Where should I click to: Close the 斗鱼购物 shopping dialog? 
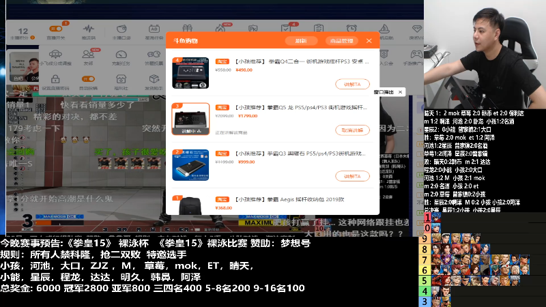[x=369, y=41]
